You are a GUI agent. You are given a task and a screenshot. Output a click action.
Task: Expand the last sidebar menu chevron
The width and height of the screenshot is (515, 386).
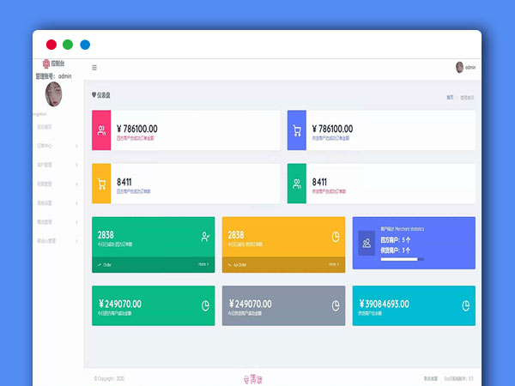click(76, 241)
